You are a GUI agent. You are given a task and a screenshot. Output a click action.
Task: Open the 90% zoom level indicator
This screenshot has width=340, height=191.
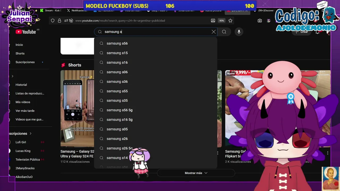pyautogui.click(x=222, y=21)
